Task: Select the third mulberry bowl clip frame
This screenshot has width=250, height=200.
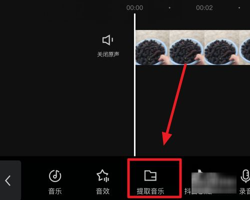Action: click(222, 47)
